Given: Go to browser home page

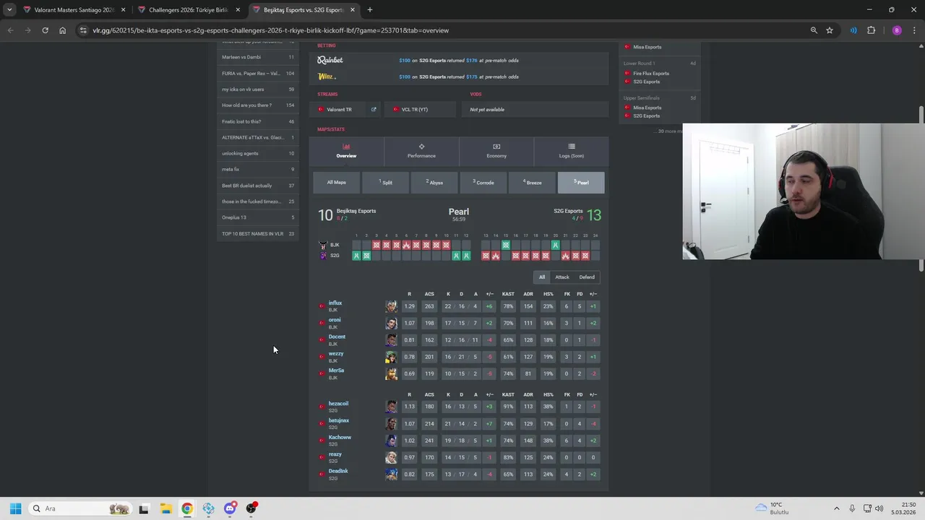Looking at the screenshot, I should pos(62,30).
